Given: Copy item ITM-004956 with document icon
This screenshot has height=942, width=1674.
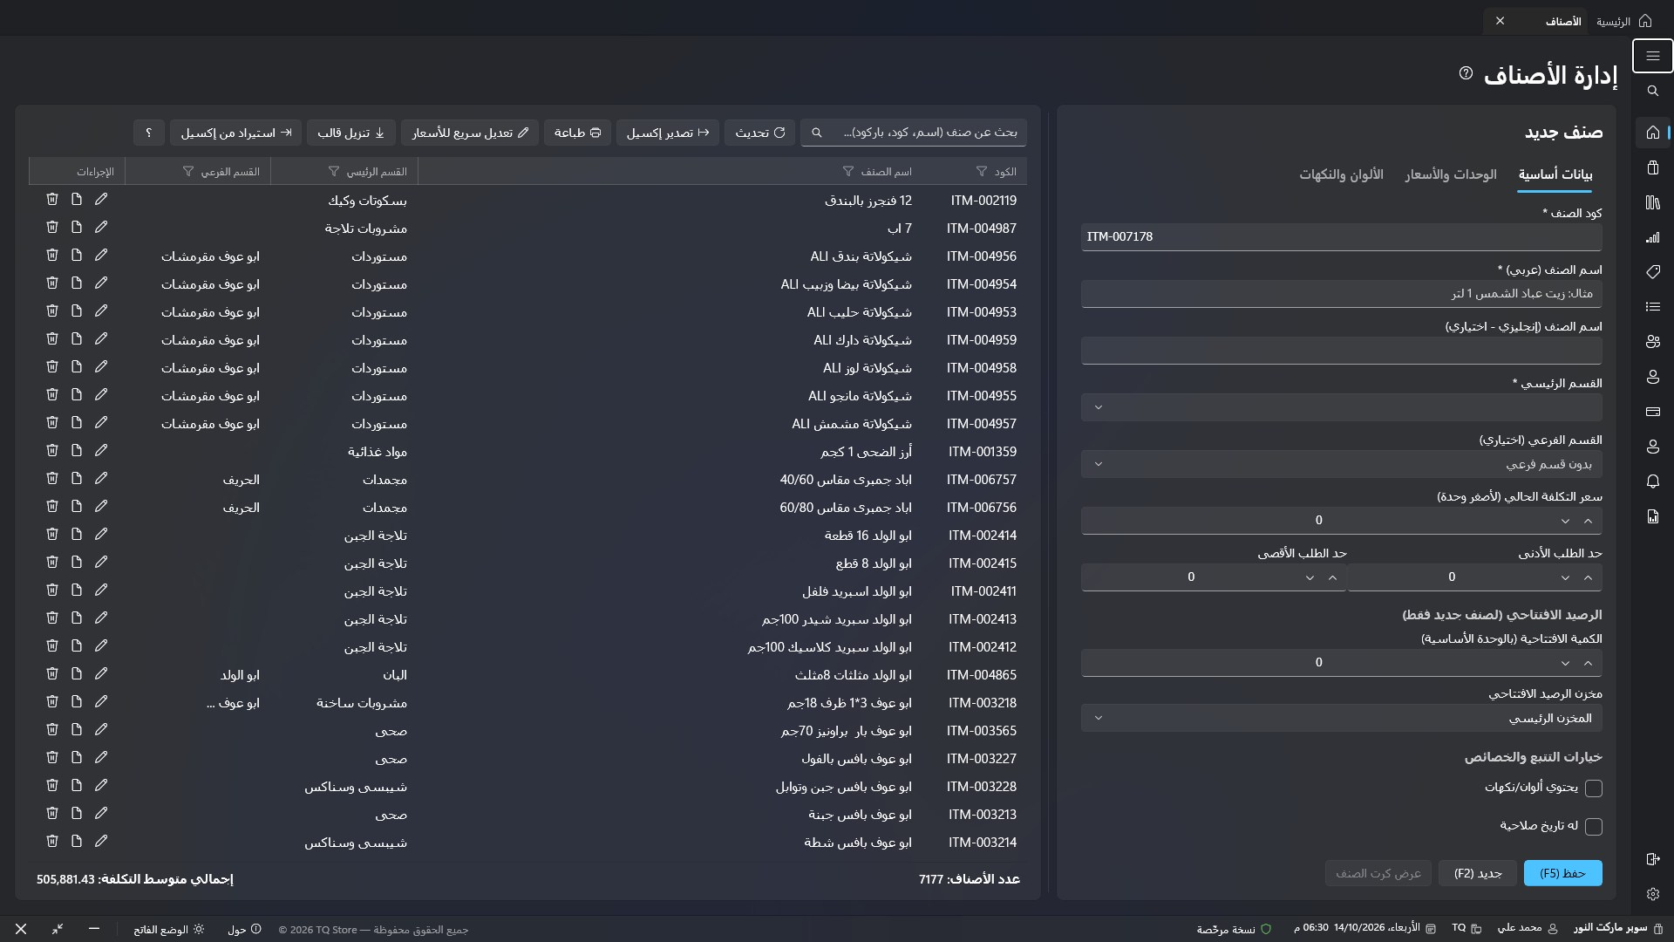Looking at the screenshot, I should click(x=77, y=256).
